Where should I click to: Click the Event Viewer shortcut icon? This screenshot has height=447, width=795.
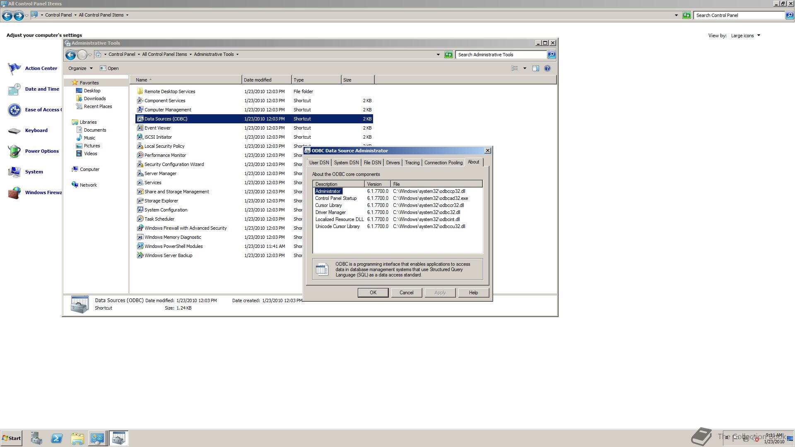(x=140, y=128)
